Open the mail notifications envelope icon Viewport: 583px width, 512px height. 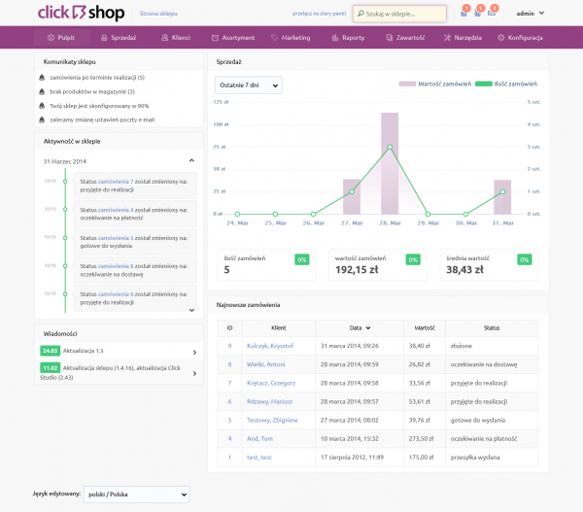pos(493,14)
